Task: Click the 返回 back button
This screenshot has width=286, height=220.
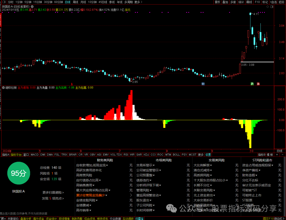Action: pos(281,2)
